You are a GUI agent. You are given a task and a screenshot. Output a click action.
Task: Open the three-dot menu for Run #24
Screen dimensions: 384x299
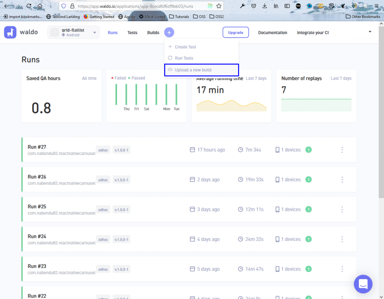[342, 239]
